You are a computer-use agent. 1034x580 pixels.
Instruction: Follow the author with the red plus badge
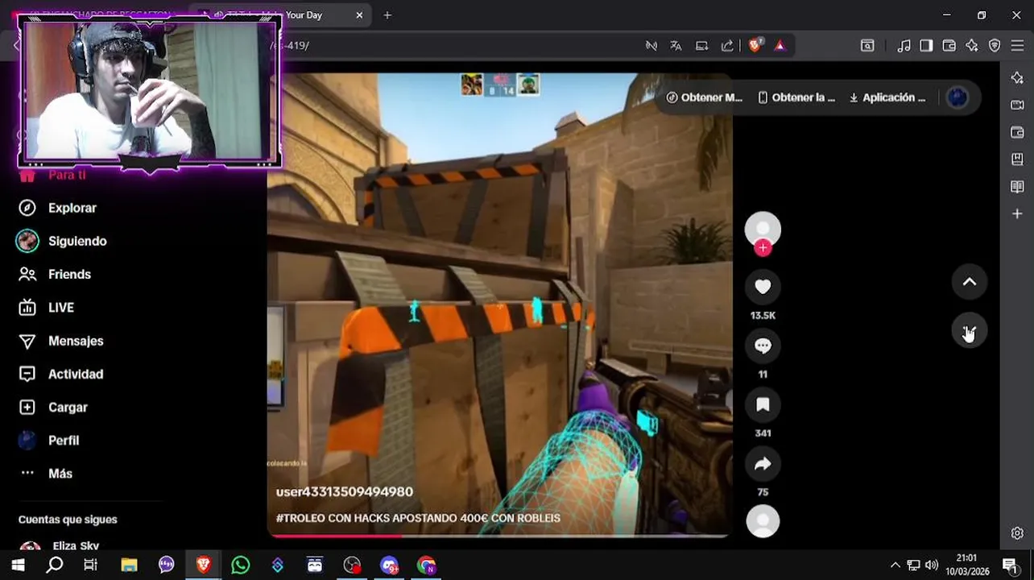click(763, 248)
